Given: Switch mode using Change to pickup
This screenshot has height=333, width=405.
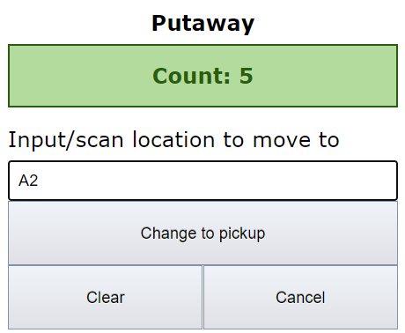Looking at the screenshot, I should (x=202, y=233).
